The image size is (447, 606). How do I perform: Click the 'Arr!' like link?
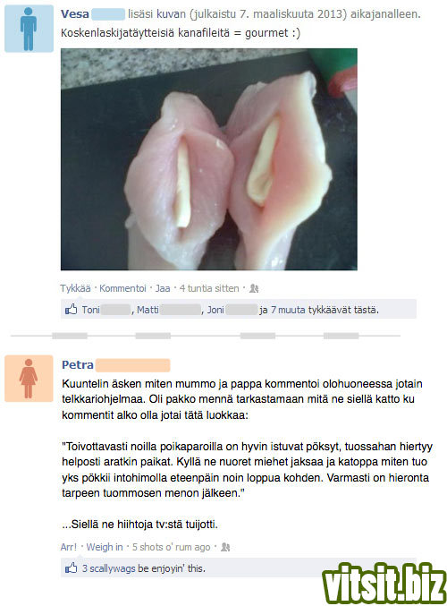[x=69, y=547]
